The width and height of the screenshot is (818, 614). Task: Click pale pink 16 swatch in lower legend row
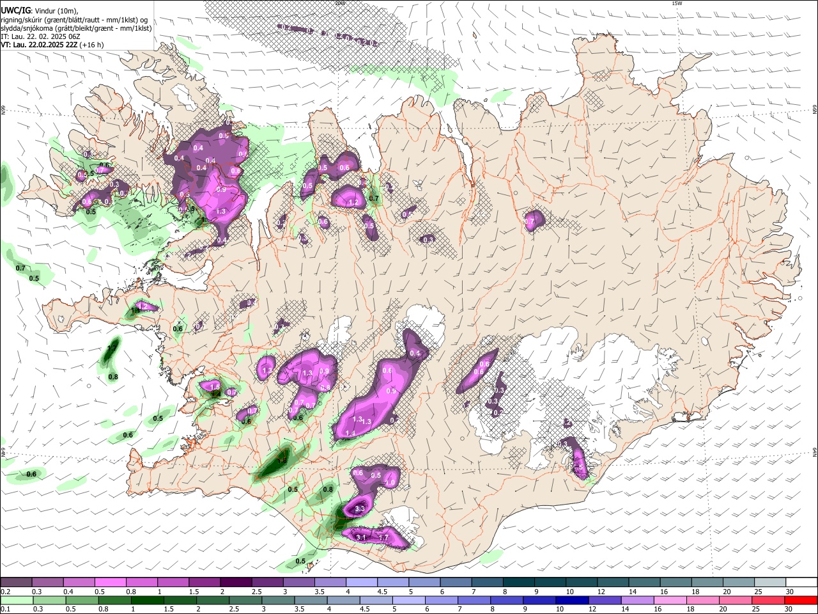(x=669, y=600)
